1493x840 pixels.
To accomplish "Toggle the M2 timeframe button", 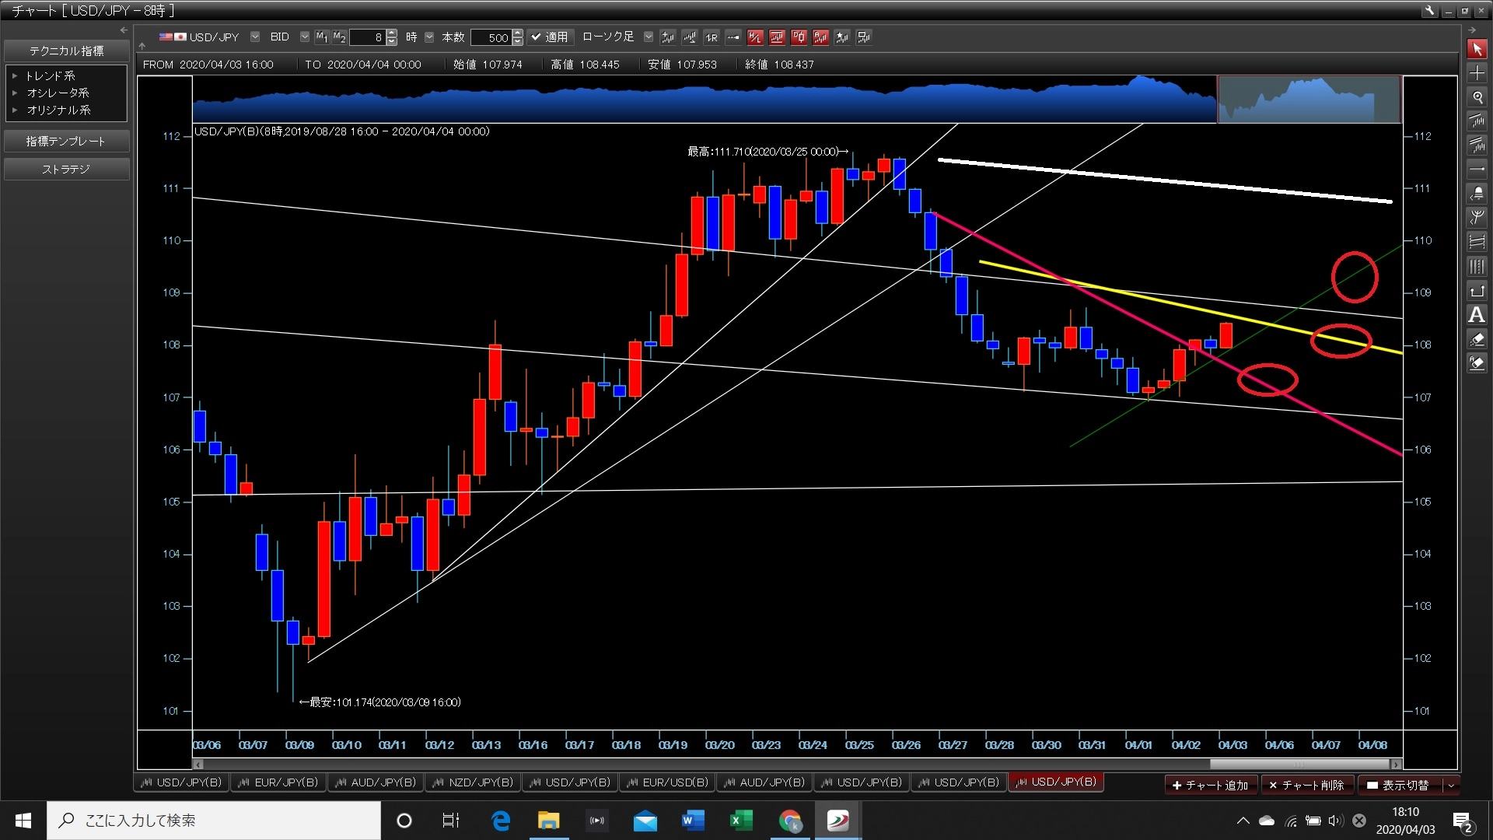I will pyautogui.click(x=339, y=37).
